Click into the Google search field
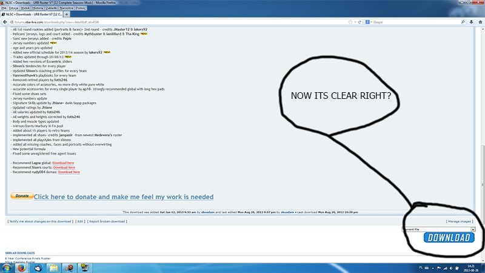Viewport: 485px width, 273px height. coord(416,22)
